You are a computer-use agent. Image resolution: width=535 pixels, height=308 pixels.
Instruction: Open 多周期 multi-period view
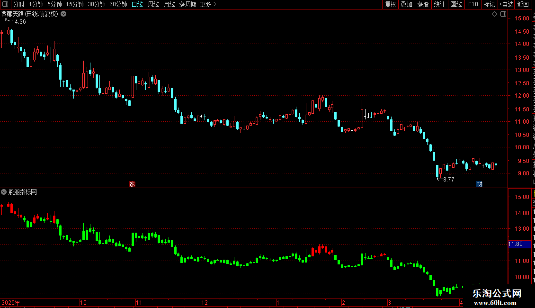coord(187,4)
